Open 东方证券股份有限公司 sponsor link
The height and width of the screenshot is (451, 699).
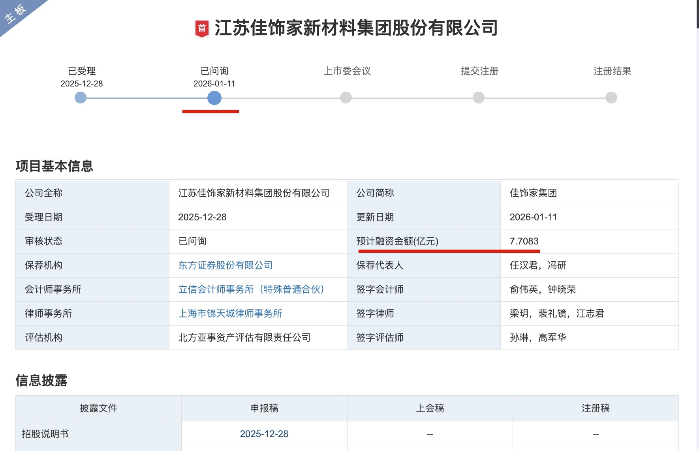225,265
